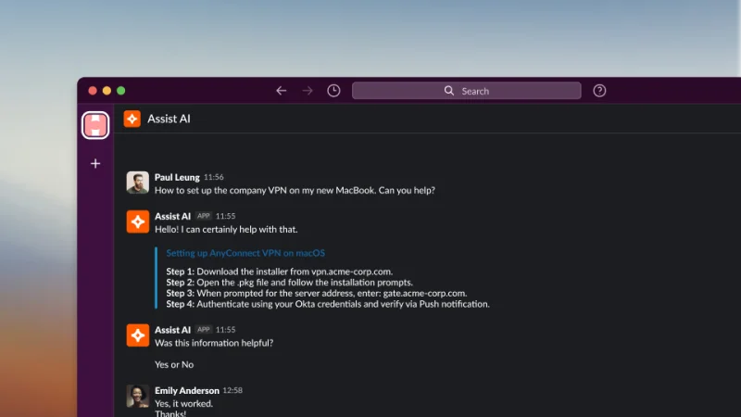Click the Step 1 download installer line
This screenshot has width=741, height=417.
(x=280, y=272)
